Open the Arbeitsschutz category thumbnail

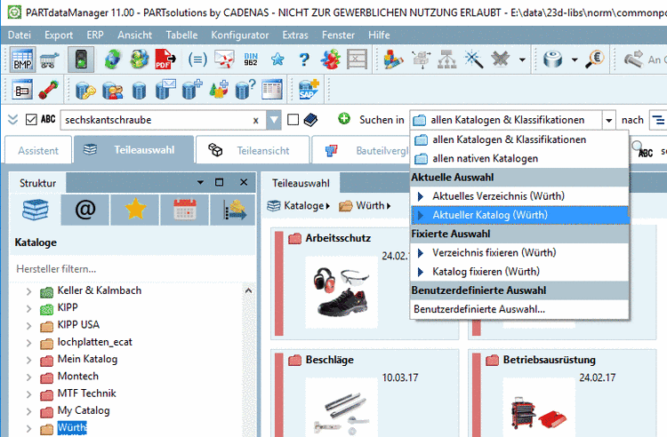[342, 292]
